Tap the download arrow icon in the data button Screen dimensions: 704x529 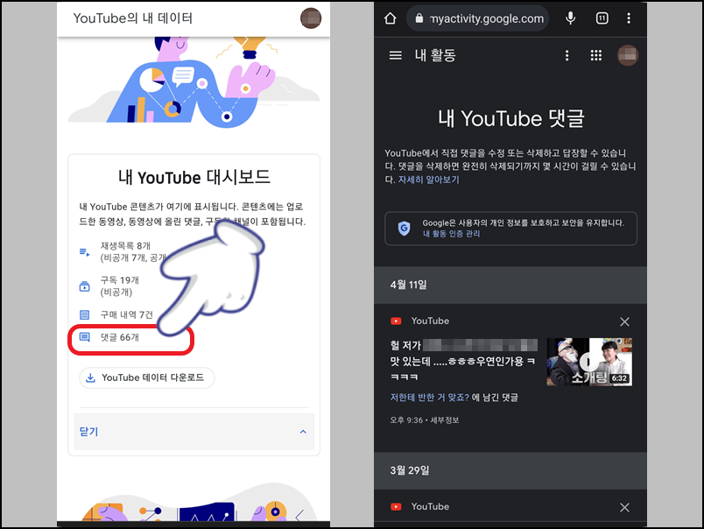[x=90, y=377]
